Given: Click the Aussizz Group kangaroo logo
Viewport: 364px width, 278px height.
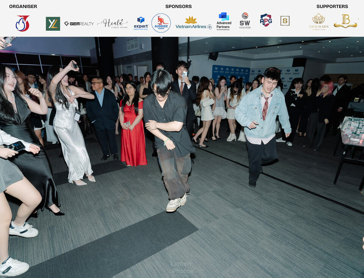Looking at the screenshot, I should coord(161,23).
